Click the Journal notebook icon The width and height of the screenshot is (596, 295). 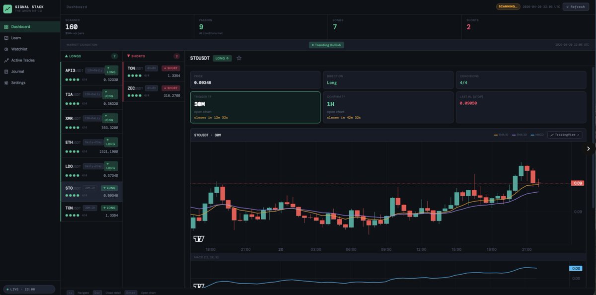tap(6, 72)
